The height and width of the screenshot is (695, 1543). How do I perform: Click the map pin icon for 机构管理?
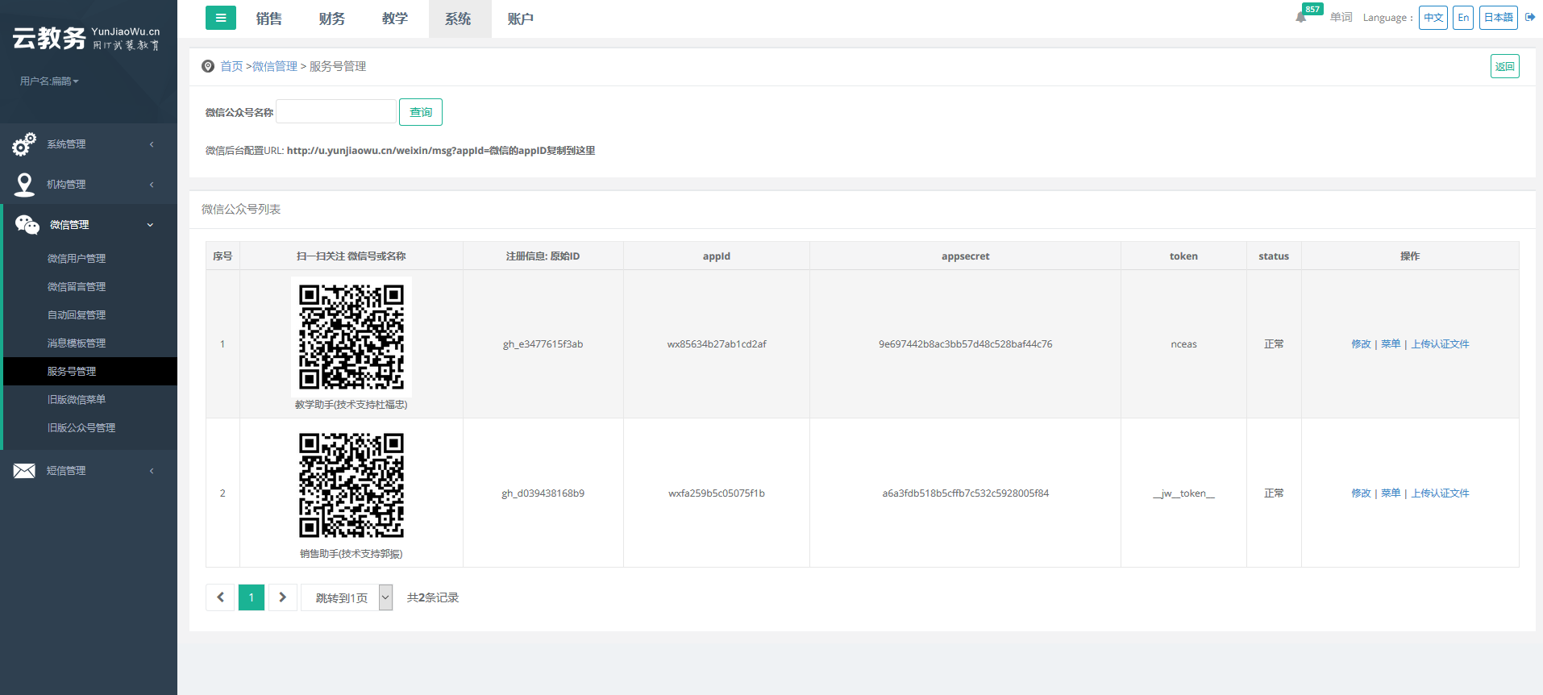point(25,185)
